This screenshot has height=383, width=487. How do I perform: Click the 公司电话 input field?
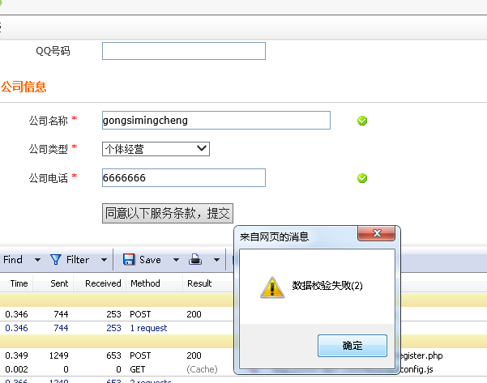tap(184, 178)
